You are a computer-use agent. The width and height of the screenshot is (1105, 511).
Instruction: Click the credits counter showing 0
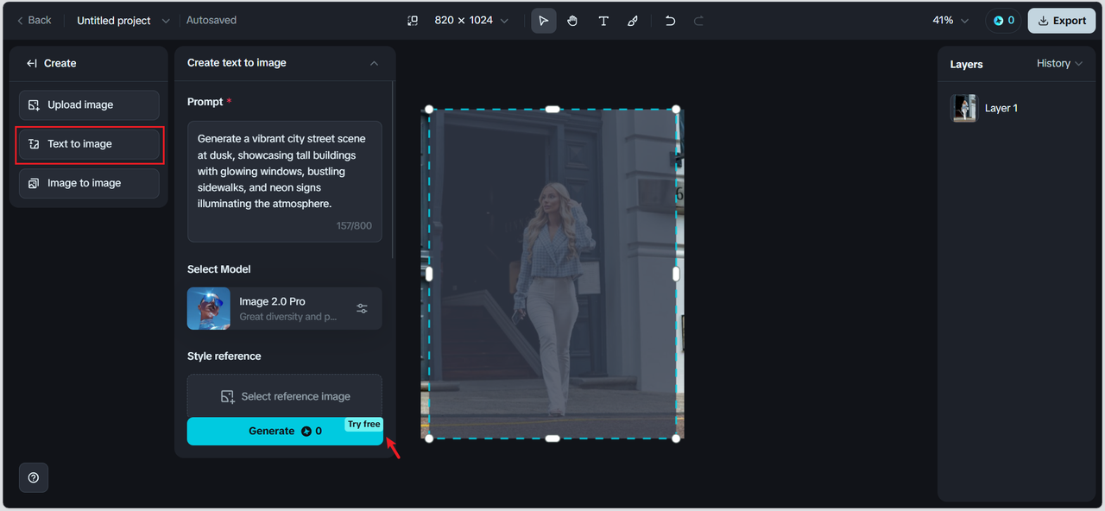pyautogui.click(x=1003, y=20)
